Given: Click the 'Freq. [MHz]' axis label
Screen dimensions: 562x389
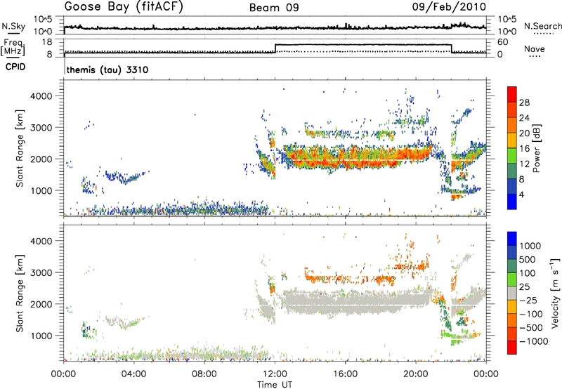Looking at the screenshot, I should click(13, 48).
